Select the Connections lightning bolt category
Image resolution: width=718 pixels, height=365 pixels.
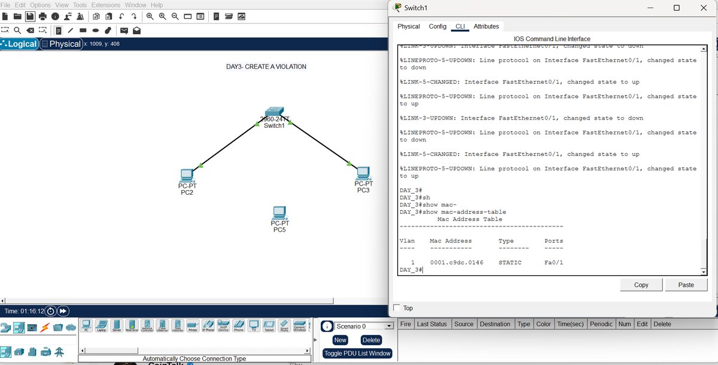[45, 327]
